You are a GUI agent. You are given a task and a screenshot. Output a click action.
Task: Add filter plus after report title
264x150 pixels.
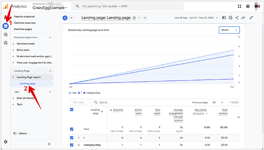coord(145,18)
